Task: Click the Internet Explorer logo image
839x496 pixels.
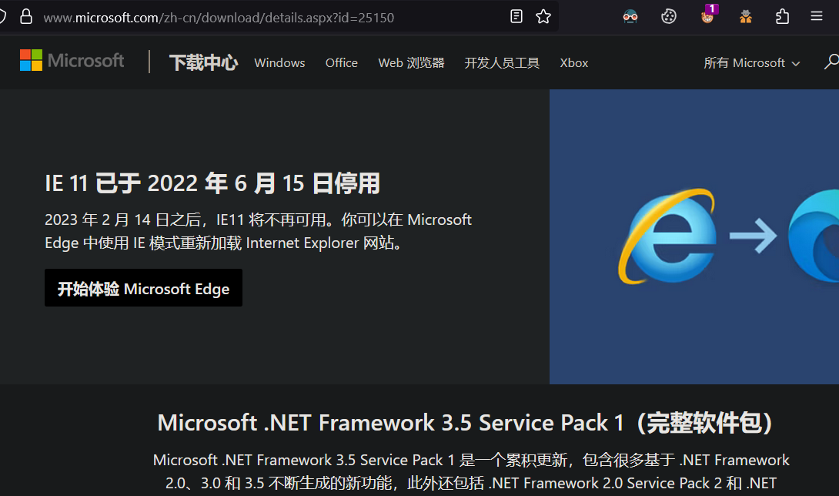Action: [667, 236]
